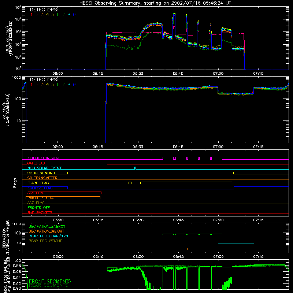Click the 1000 value on rear segments axis

(x=16, y=77)
